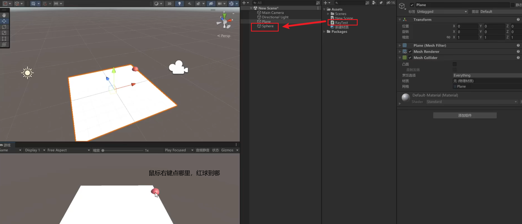Toggle scene audio mute icon
522x224 pixels.
[189, 4]
